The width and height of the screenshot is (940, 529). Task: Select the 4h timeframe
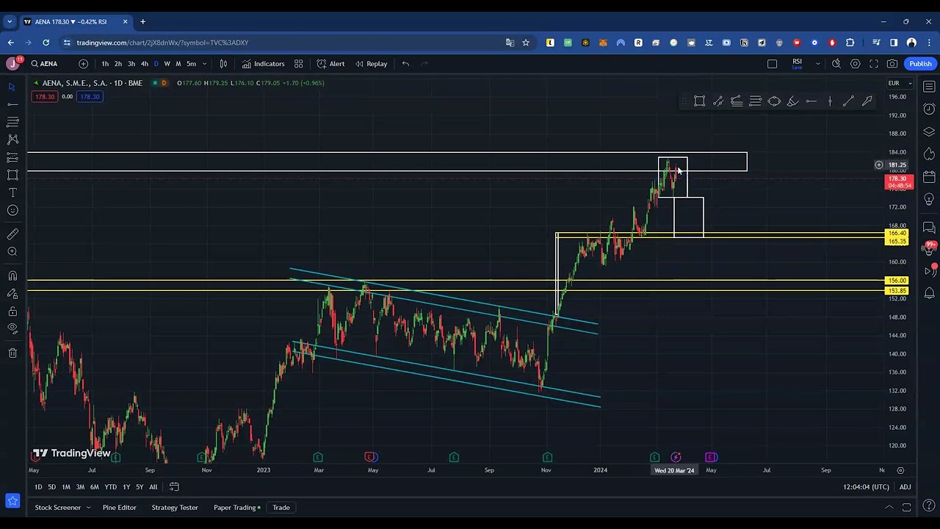click(x=144, y=64)
